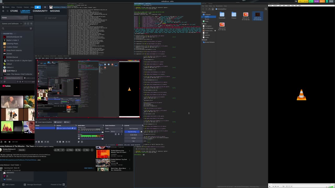335x188 pixels.
Task: Click Start Streaming in OBS
Action: 133,128
